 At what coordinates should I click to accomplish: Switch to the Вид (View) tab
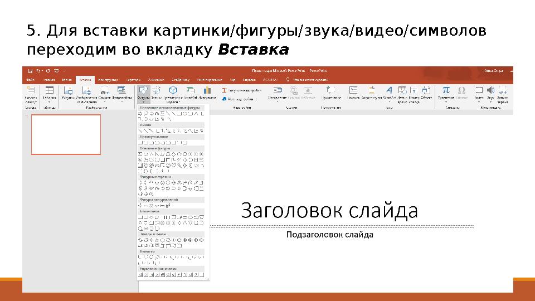click(233, 80)
